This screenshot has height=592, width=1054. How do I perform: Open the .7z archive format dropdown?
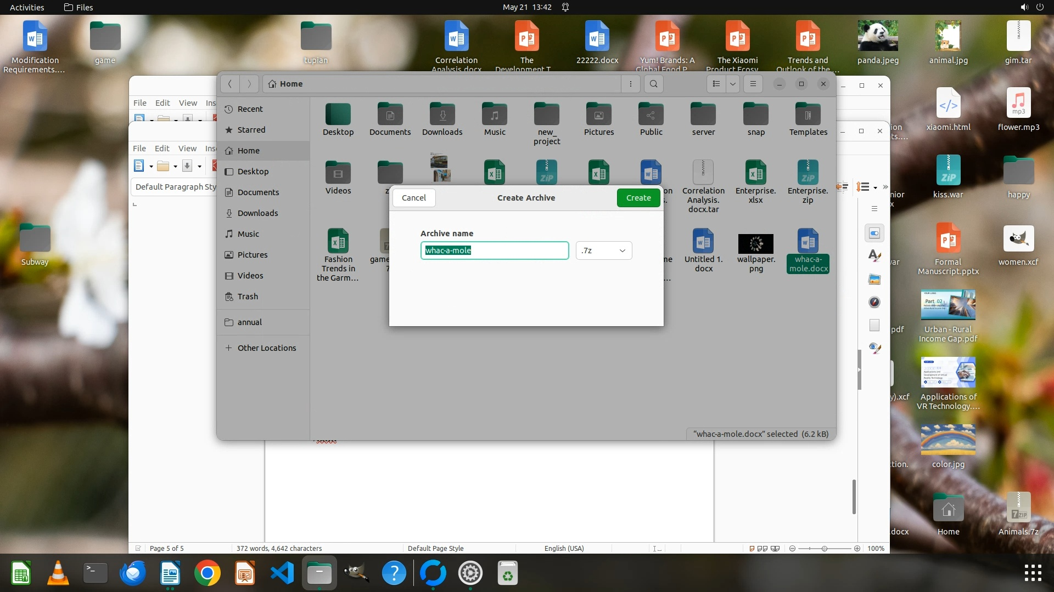click(x=604, y=251)
